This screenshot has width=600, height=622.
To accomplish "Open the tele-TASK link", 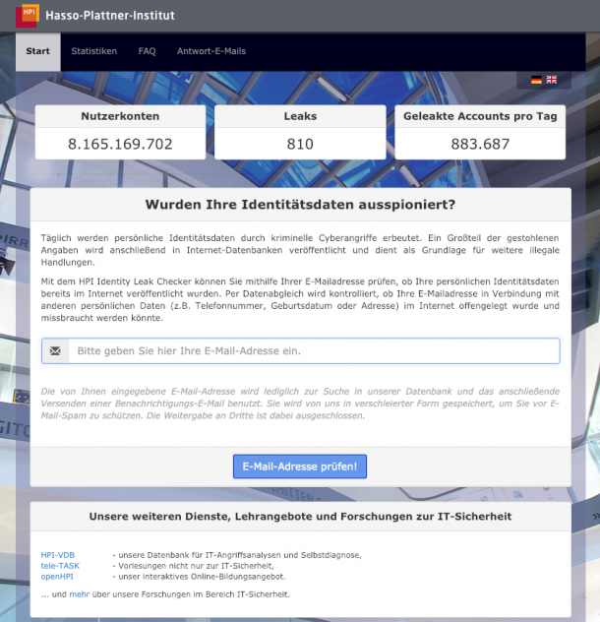I will pos(60,566).
